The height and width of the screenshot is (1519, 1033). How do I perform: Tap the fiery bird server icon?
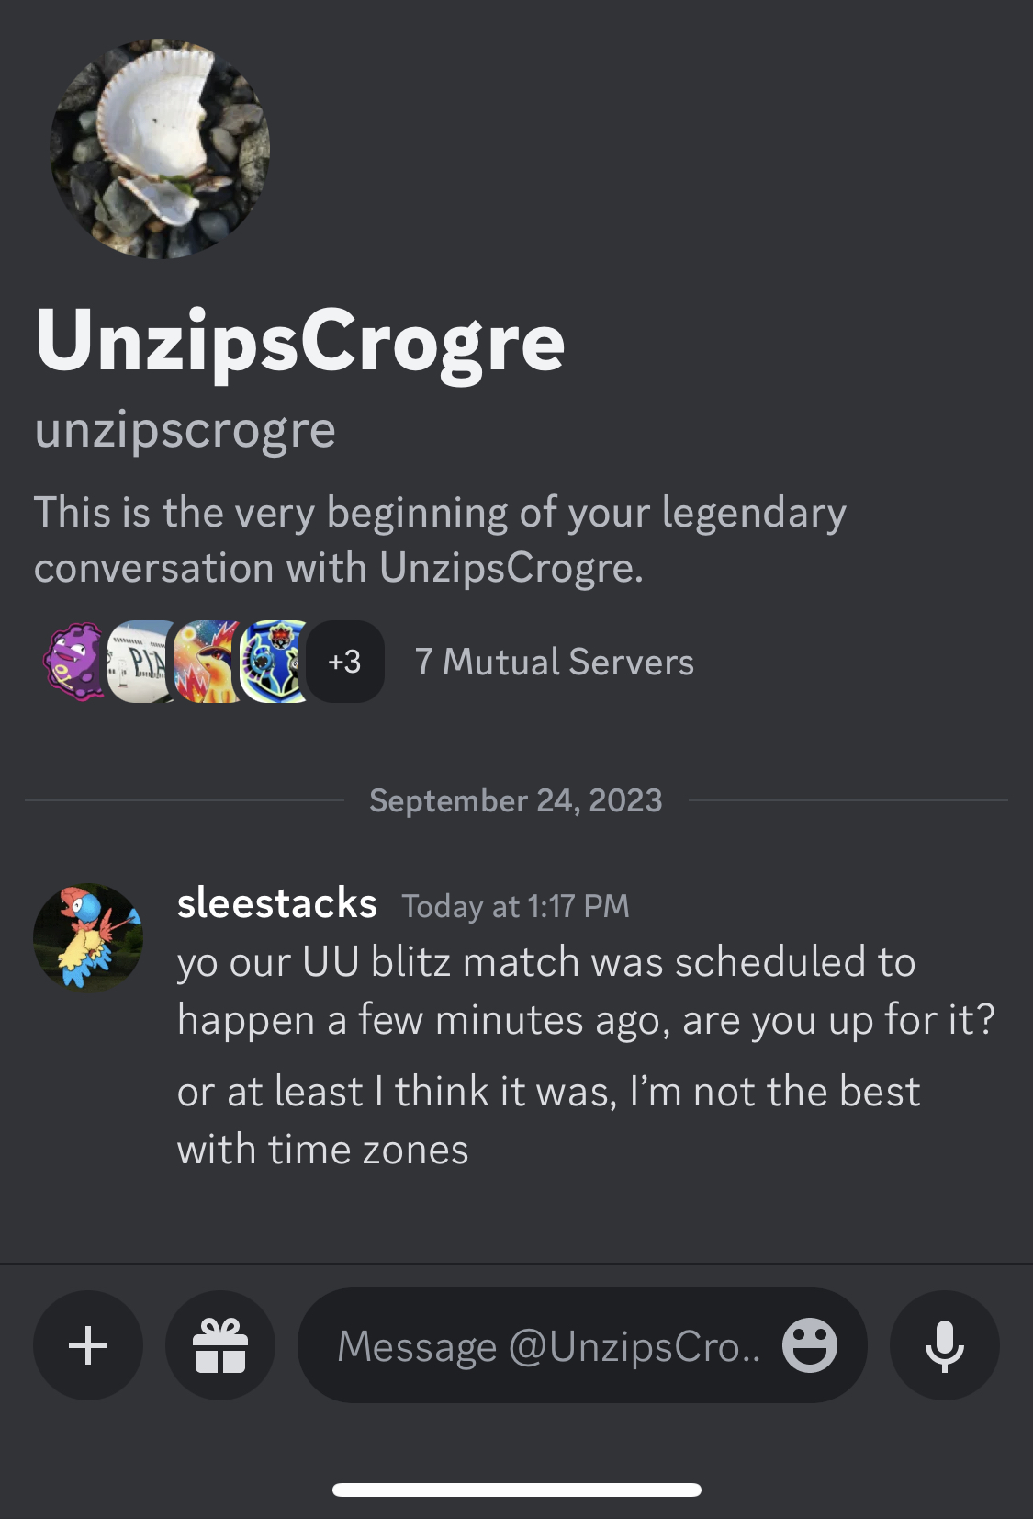pyautogui.click(x=206, y=662)
